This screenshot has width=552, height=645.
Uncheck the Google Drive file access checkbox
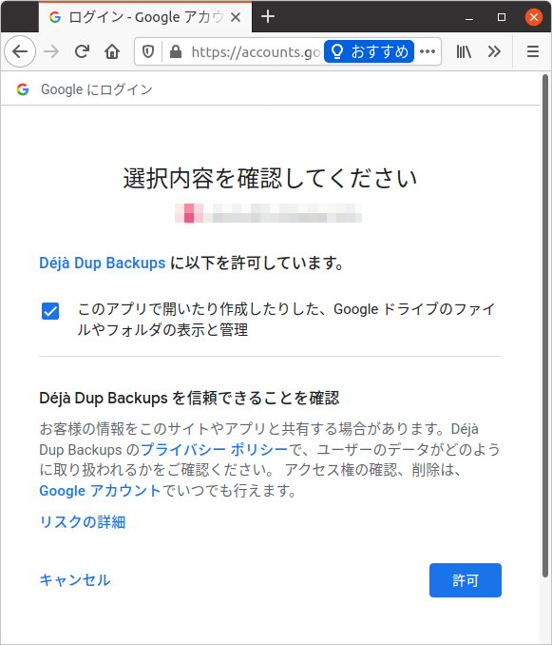(50, 311)
